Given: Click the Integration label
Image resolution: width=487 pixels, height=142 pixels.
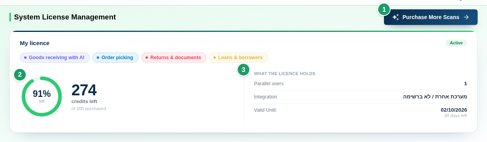Looking at the screenshot, I should tap(265, 97).
